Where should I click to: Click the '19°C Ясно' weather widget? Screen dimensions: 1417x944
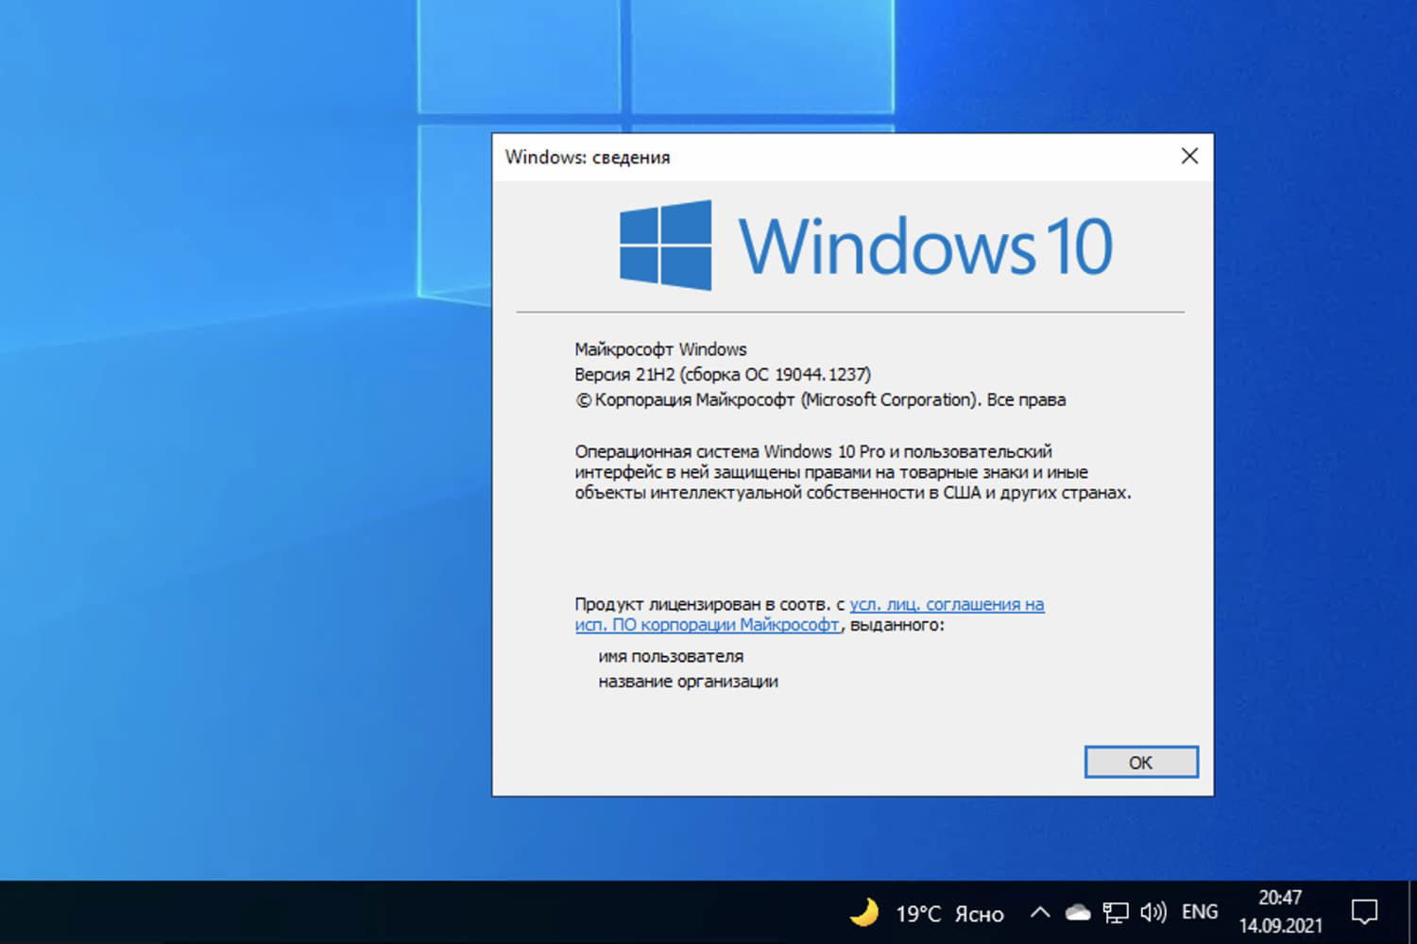(949, 914)
